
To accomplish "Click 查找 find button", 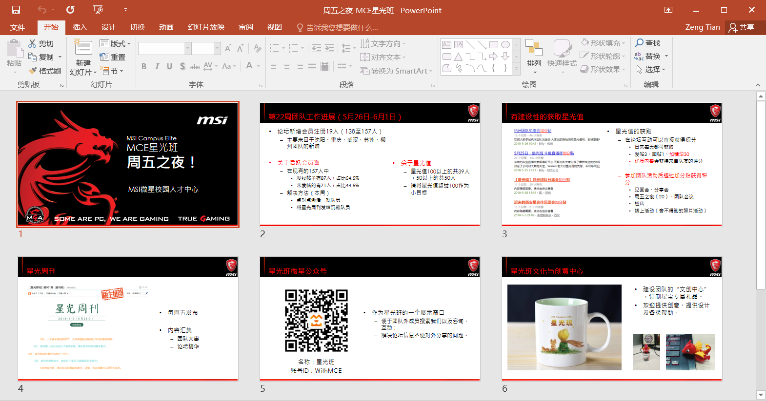I will (x=647, y=43).
